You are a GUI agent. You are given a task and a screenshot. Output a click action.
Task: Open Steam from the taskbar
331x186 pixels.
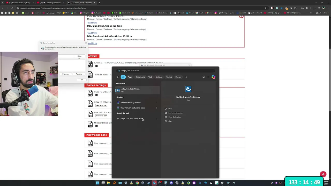tap(148, 183)
